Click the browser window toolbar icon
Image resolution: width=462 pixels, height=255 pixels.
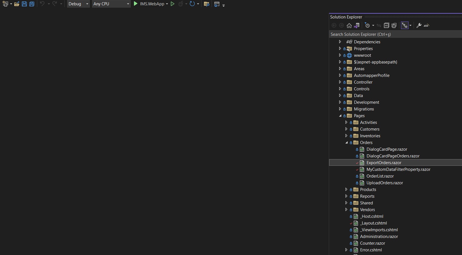tap(217, 4)
